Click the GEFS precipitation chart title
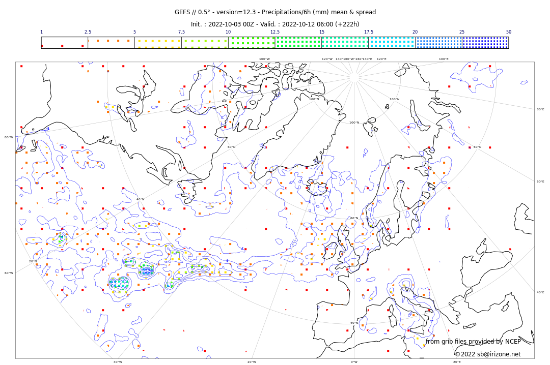550x365 pixels. (275, 12)
